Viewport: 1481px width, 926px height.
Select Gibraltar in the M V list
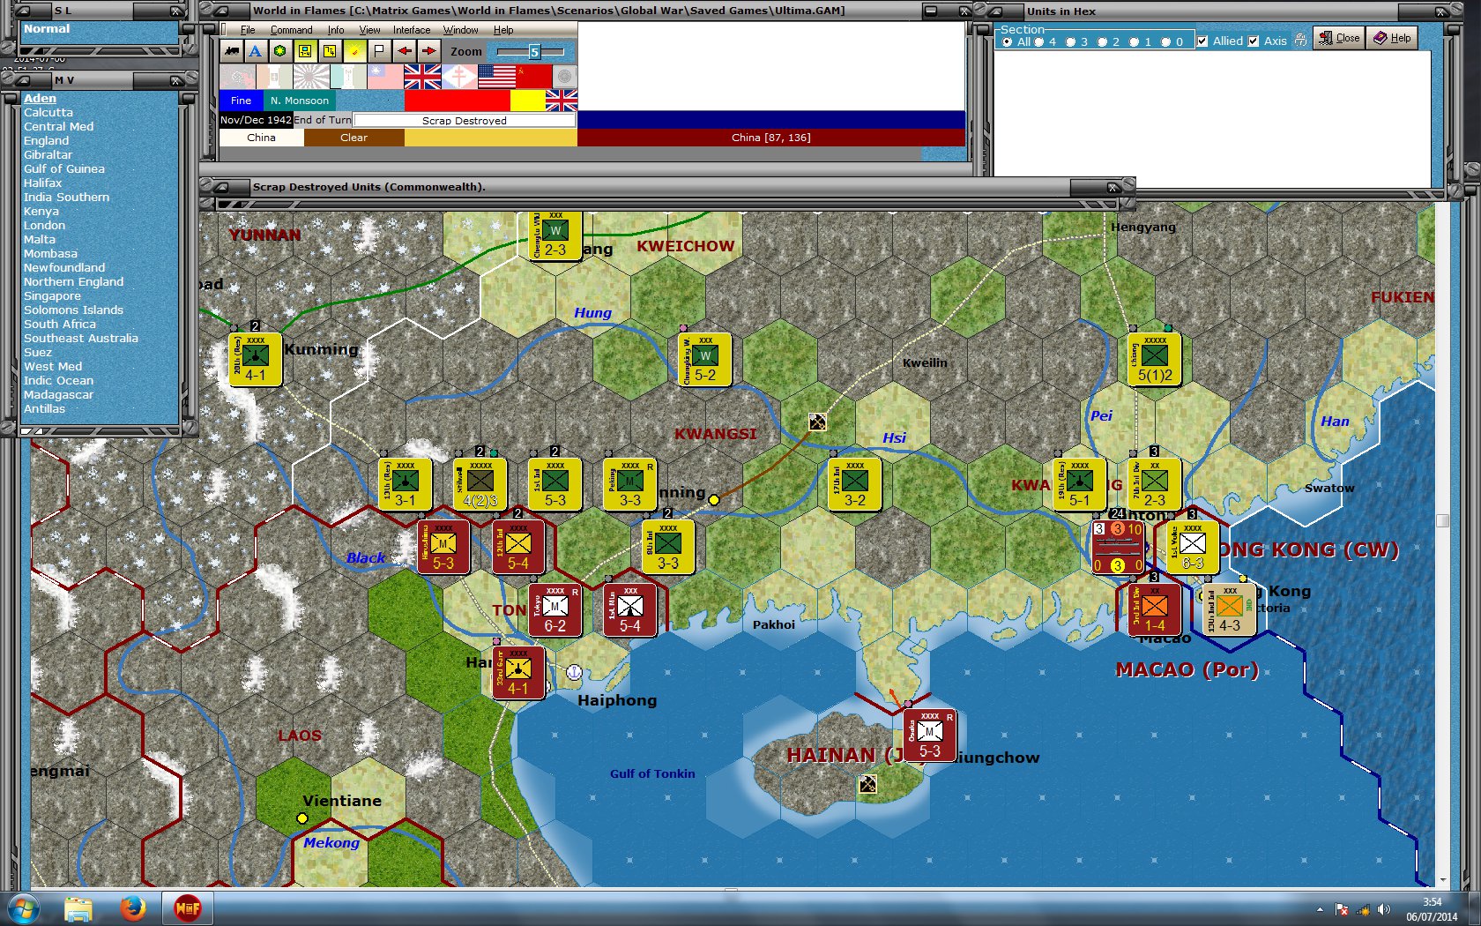[48, 155]
